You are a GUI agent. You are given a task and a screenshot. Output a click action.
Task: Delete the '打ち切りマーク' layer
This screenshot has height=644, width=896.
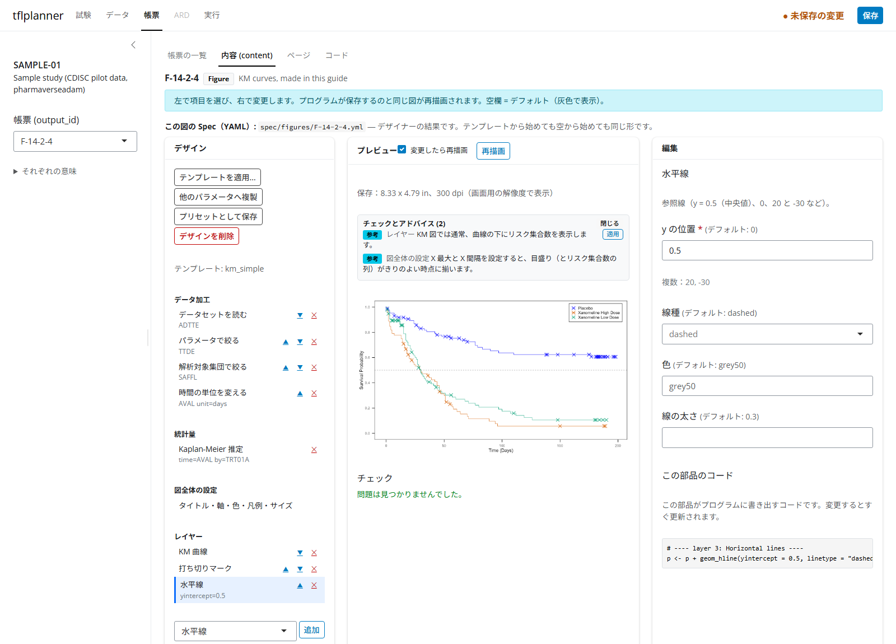[x=314, y=569]
